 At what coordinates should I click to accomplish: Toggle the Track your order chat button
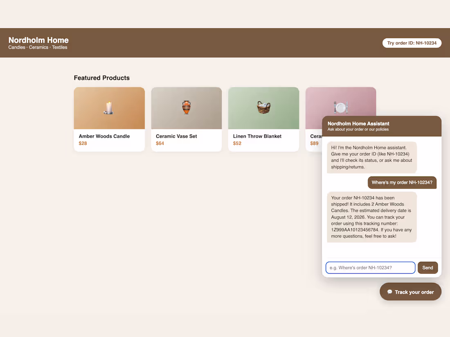410,292
